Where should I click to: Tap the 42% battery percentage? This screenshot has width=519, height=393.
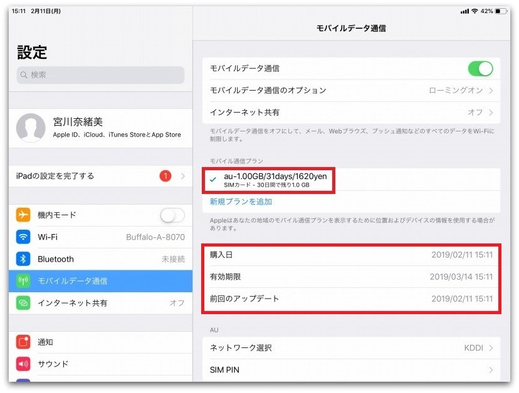point(486,11)
